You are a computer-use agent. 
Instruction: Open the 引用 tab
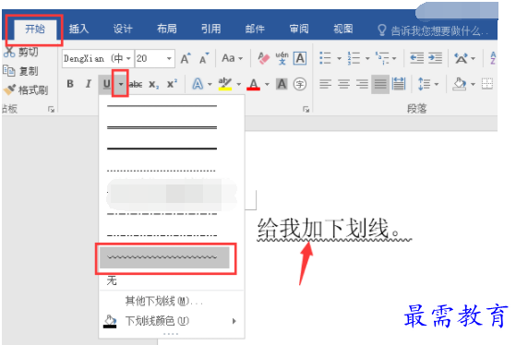pyautogui.click(x=211, y=29)
